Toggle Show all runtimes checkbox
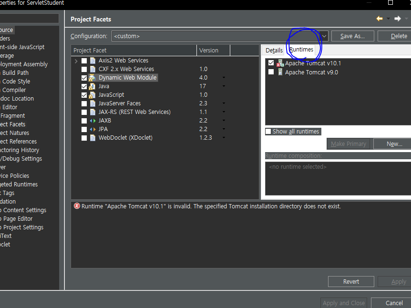This screenshot has height=308, width=411. [x=268, y=131]
